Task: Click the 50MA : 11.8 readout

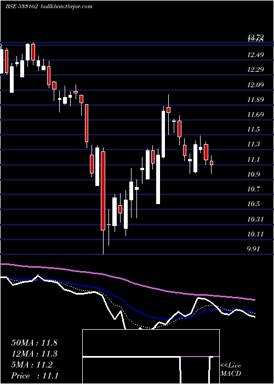Action: pos(34,343)
